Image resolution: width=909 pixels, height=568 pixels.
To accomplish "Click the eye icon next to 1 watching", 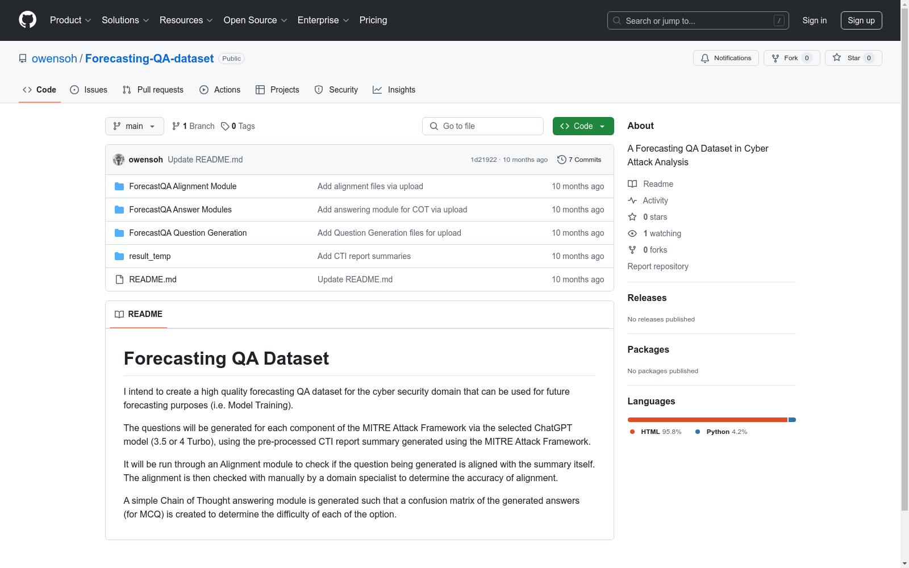I will pyautogui.click(x=632, y=233).
